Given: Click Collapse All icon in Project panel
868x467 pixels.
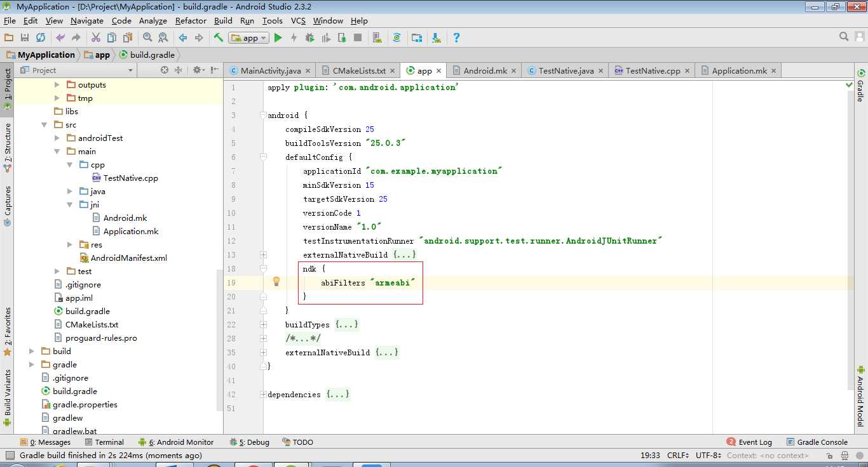Looking at the screenshot, I should 178,70.
